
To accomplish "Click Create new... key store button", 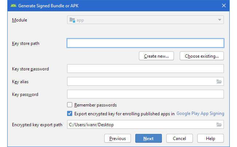I will tap(156, 56).
